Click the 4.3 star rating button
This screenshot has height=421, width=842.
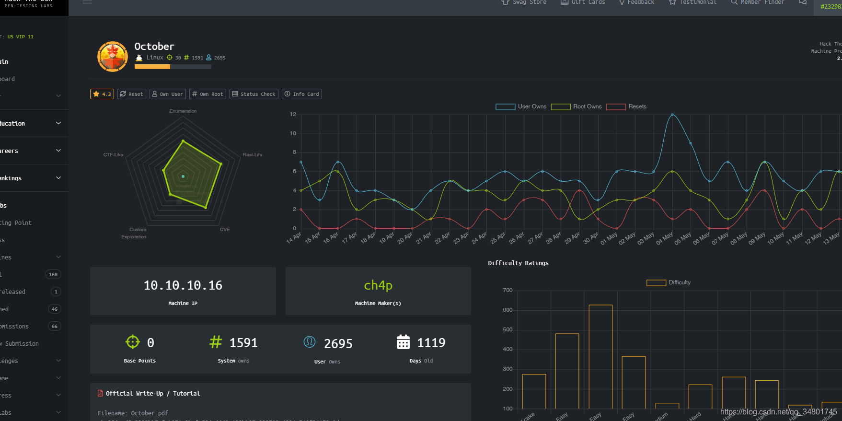[x=102, y=94]
